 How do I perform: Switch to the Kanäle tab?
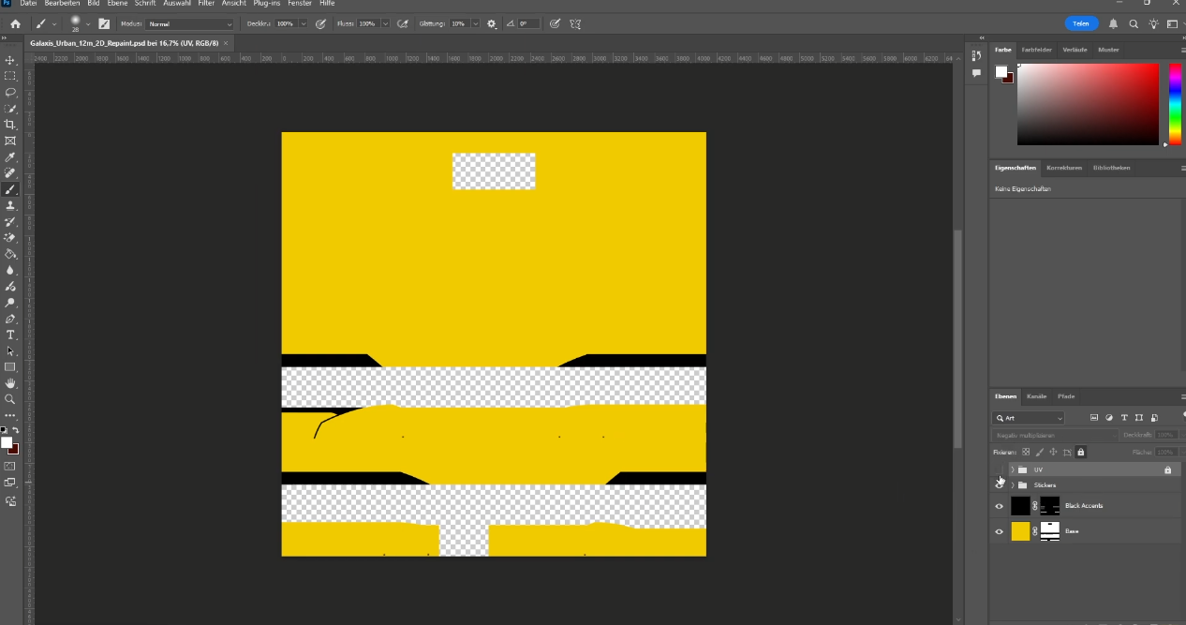pyautogui.click(x=1036, y=396)
